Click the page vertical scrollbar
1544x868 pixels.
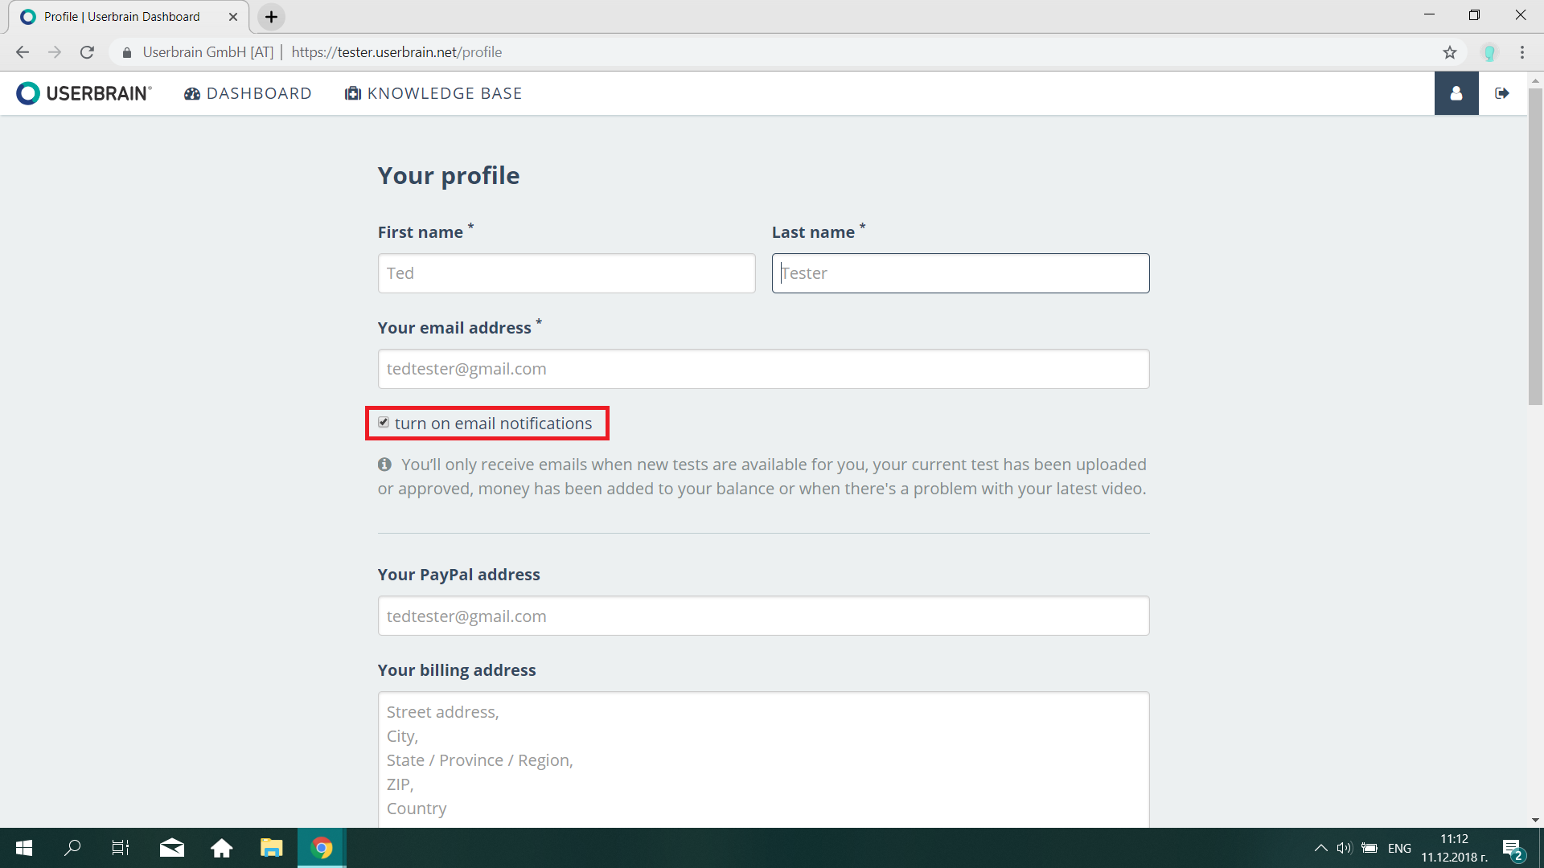1535,241
